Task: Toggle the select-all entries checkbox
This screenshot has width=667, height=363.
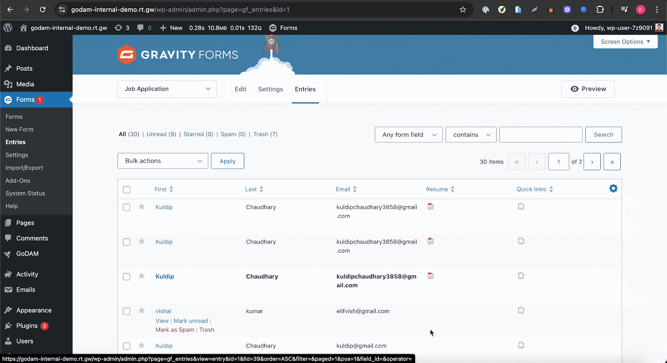Action: click(x=127, y=190)
